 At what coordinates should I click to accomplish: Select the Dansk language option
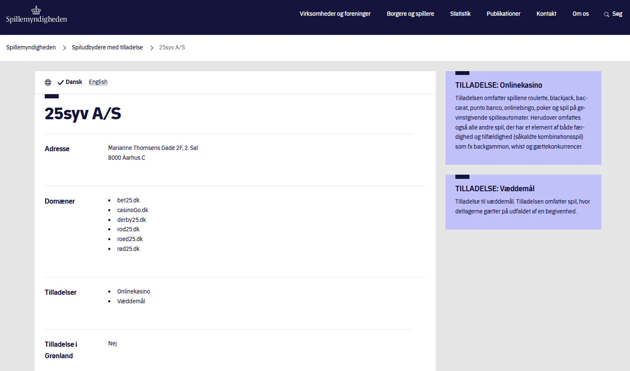(x=70, y=82)
